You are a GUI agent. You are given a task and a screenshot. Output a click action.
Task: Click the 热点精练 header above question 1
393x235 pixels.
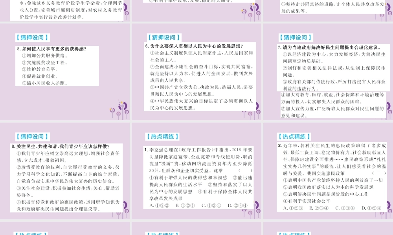(x=163, y=137)
